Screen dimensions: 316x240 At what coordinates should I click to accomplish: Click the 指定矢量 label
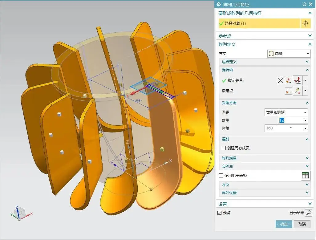(x=235, y=80)
